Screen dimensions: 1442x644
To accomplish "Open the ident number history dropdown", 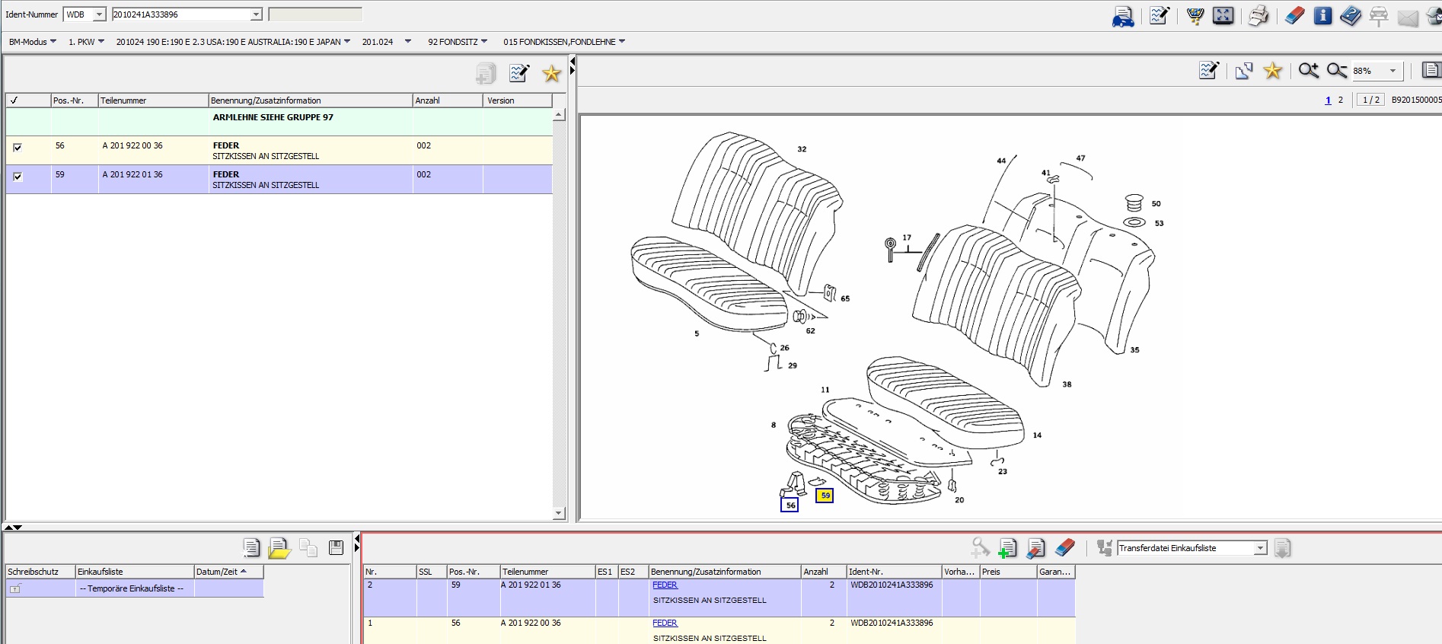I will coord(257,14).
